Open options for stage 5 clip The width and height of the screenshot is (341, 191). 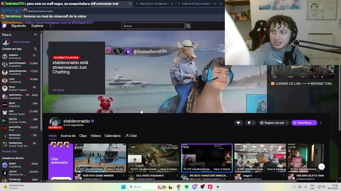[x=284, y=176]
